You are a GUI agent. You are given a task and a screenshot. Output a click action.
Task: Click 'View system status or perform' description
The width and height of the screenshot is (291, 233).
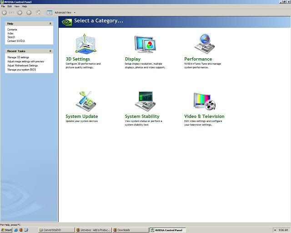pos(144,123)
